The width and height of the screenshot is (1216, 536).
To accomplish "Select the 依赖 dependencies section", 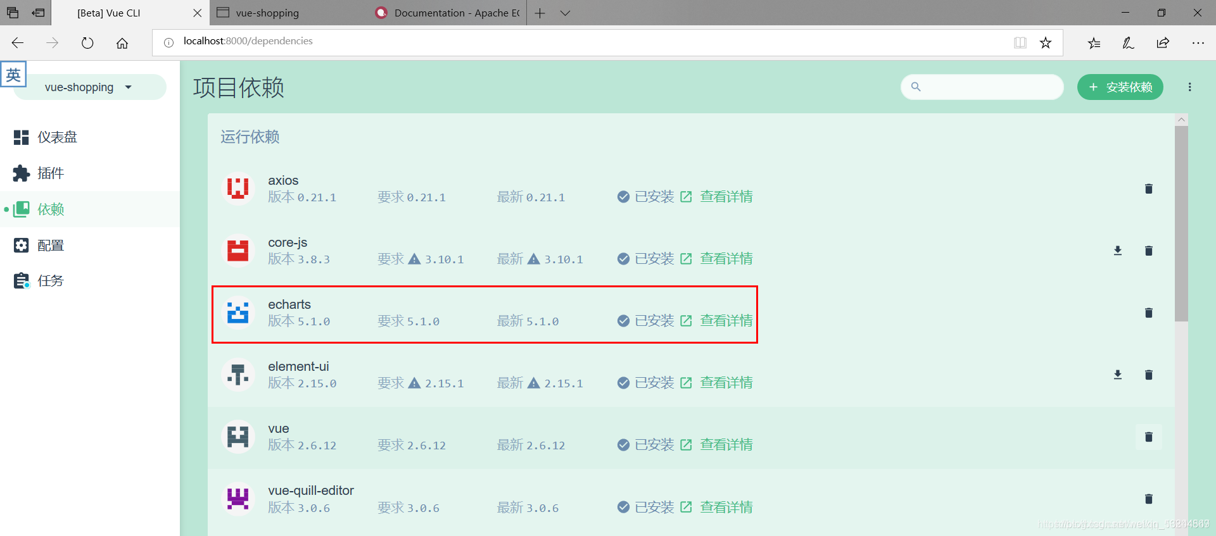I will coord(90,209).
